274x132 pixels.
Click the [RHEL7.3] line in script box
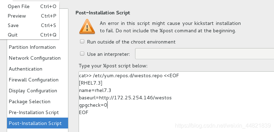[x=91, y=83]
